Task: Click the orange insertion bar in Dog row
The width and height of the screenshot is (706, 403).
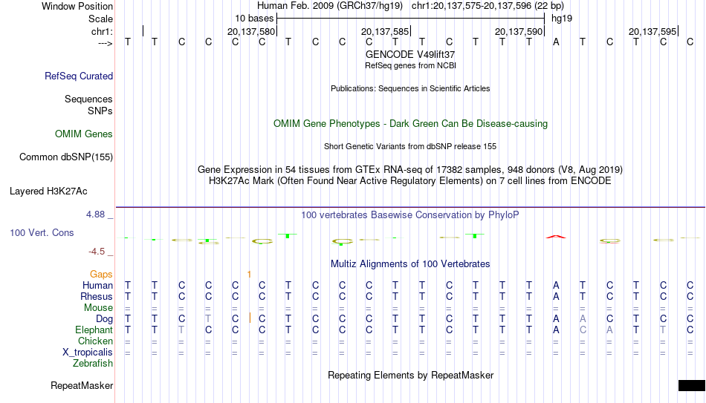Action: point(250,318)
